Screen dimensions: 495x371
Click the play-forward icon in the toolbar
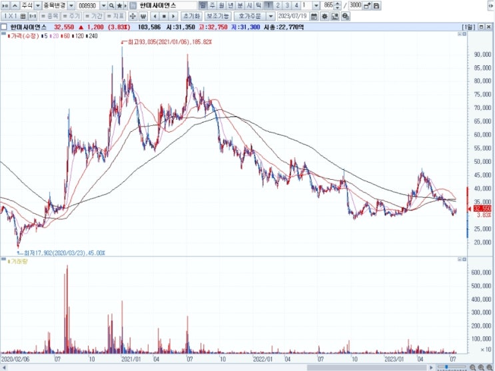[5, 6]
